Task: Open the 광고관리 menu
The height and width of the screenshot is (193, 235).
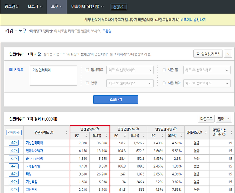Action: (x=12, y=7)
